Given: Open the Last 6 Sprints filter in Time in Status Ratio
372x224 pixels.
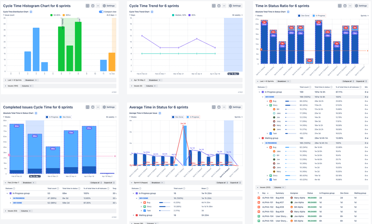Looking at the screenshot, I should [x=266, y=81].
